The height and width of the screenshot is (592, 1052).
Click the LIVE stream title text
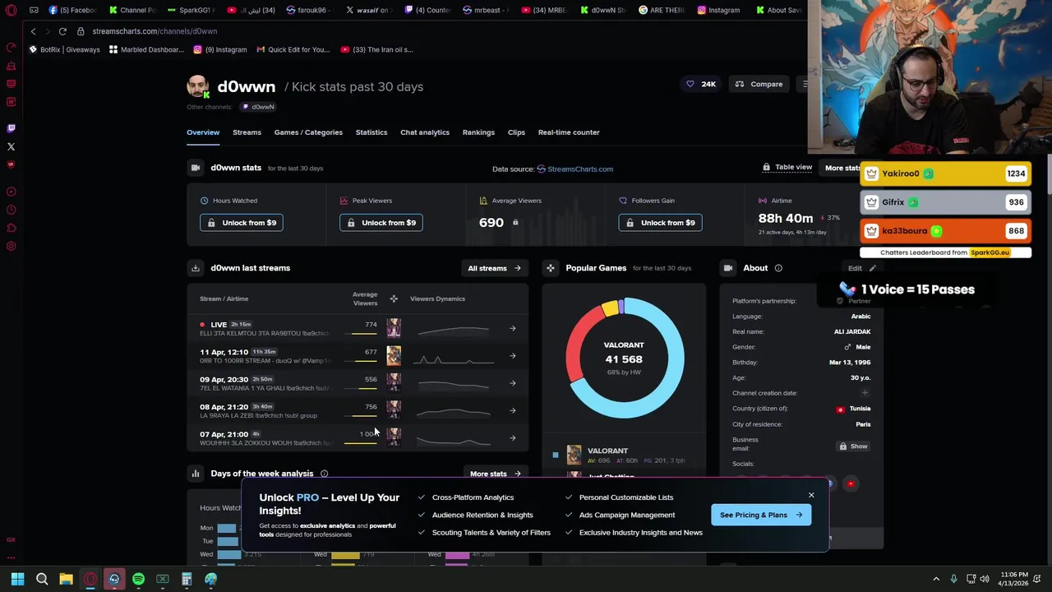point(265,333)
